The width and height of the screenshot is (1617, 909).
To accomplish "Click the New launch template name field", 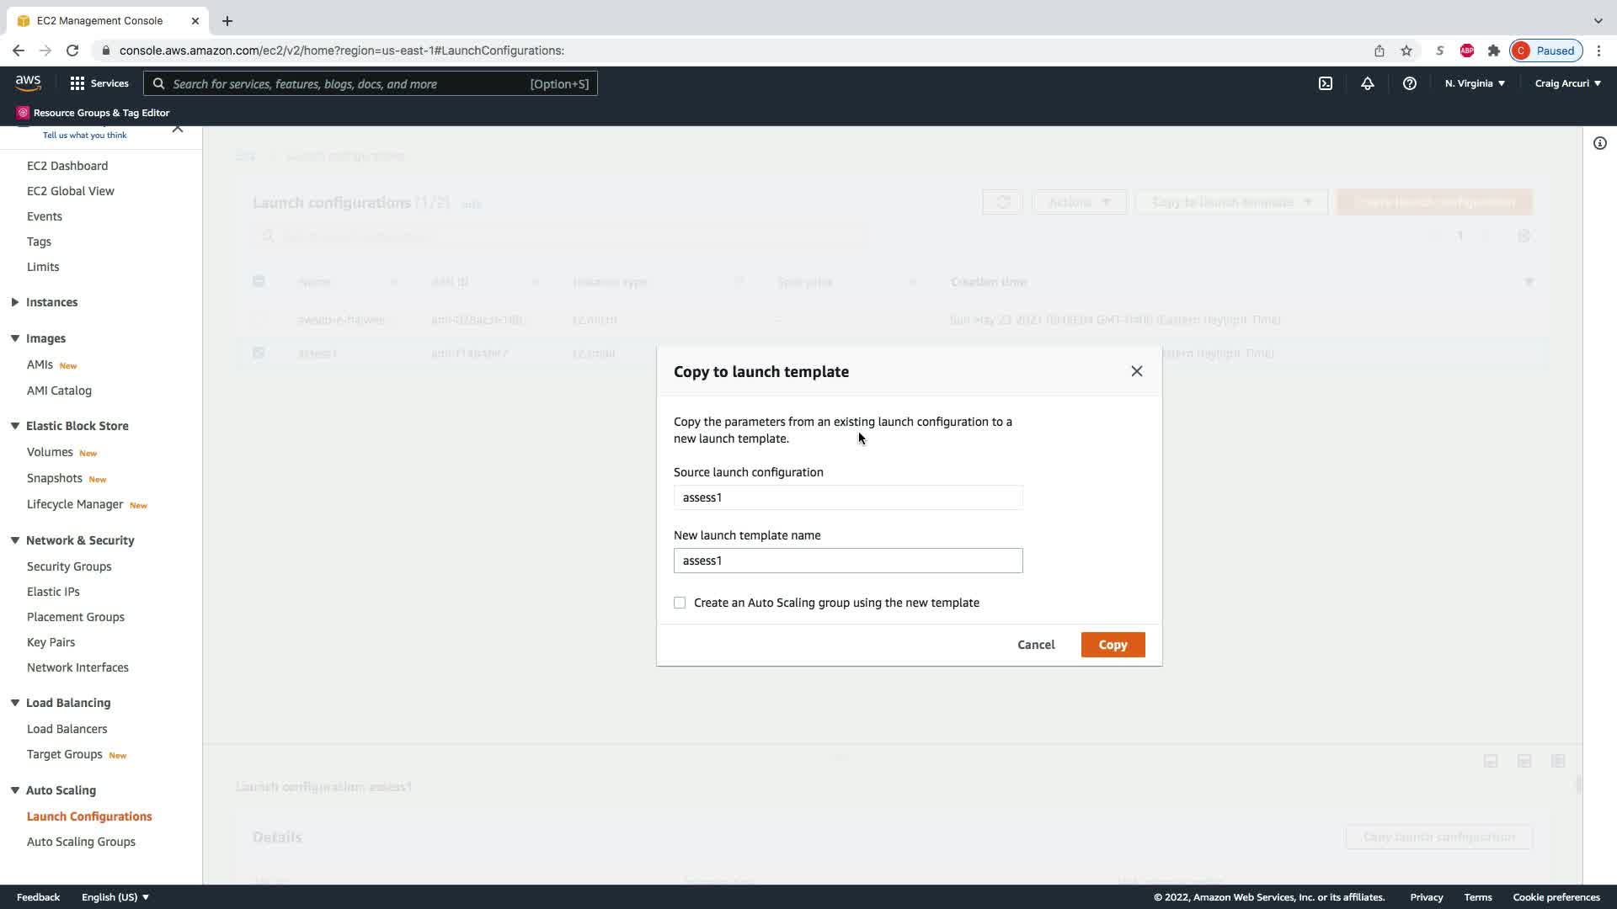I will (847, 561).
